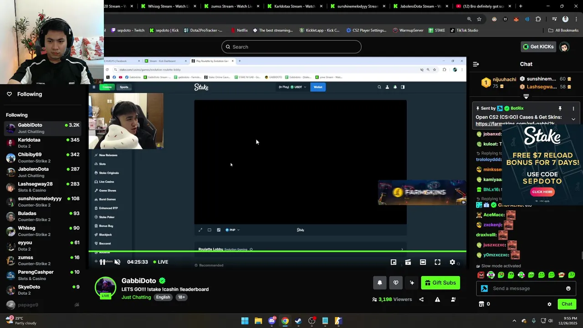The image size is (583, 328).
Task: Open chat settings gear
Action: tap(549, 304)
